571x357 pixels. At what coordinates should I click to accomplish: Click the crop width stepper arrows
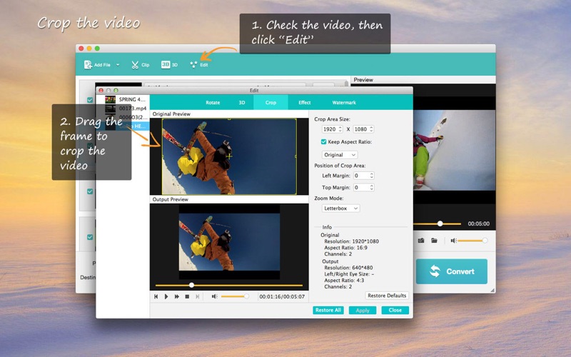[x=340, y=129]
